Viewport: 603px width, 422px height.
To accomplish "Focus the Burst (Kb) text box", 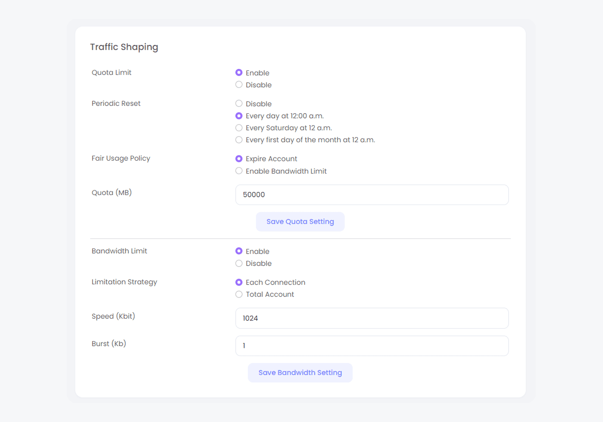I will tap(372, 346).
